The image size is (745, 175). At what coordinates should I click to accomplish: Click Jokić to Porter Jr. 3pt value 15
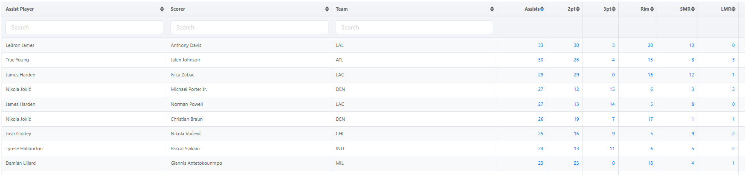click(612, 89)
